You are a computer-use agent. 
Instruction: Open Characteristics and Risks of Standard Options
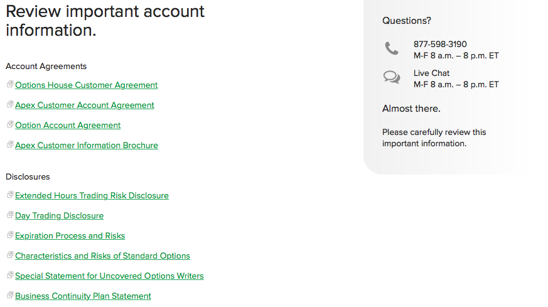tap(102, 256)
